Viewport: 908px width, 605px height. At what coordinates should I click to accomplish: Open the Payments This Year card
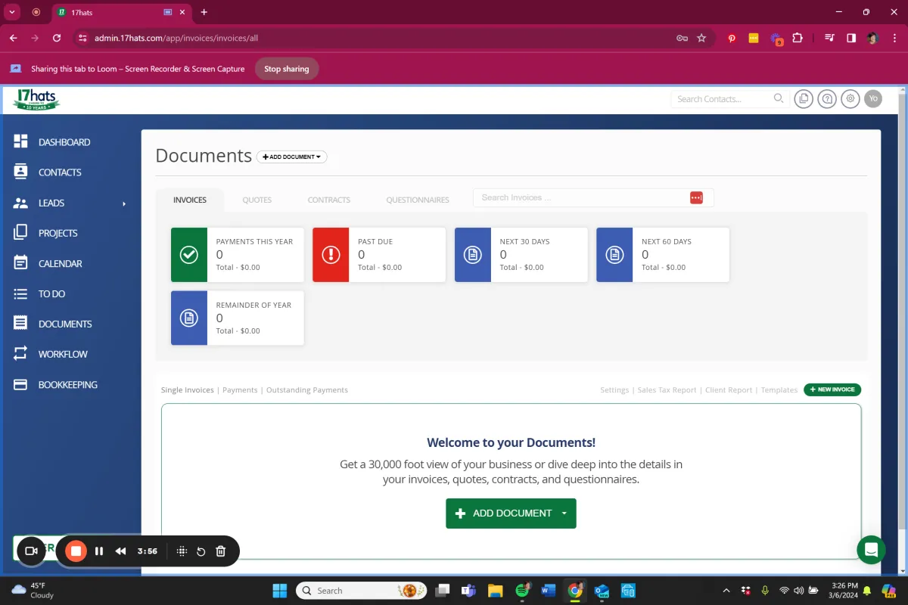(238, 255)
